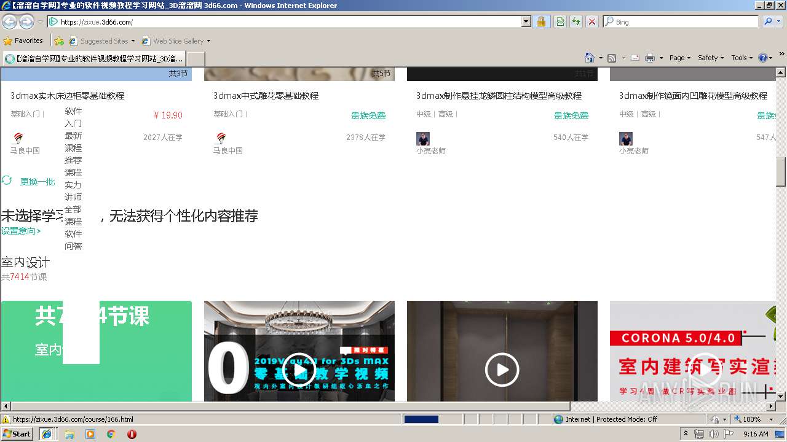787x442 pixels.
Task: Click the refresh icon beside 更换一批
Action: [x=7, y=180]
